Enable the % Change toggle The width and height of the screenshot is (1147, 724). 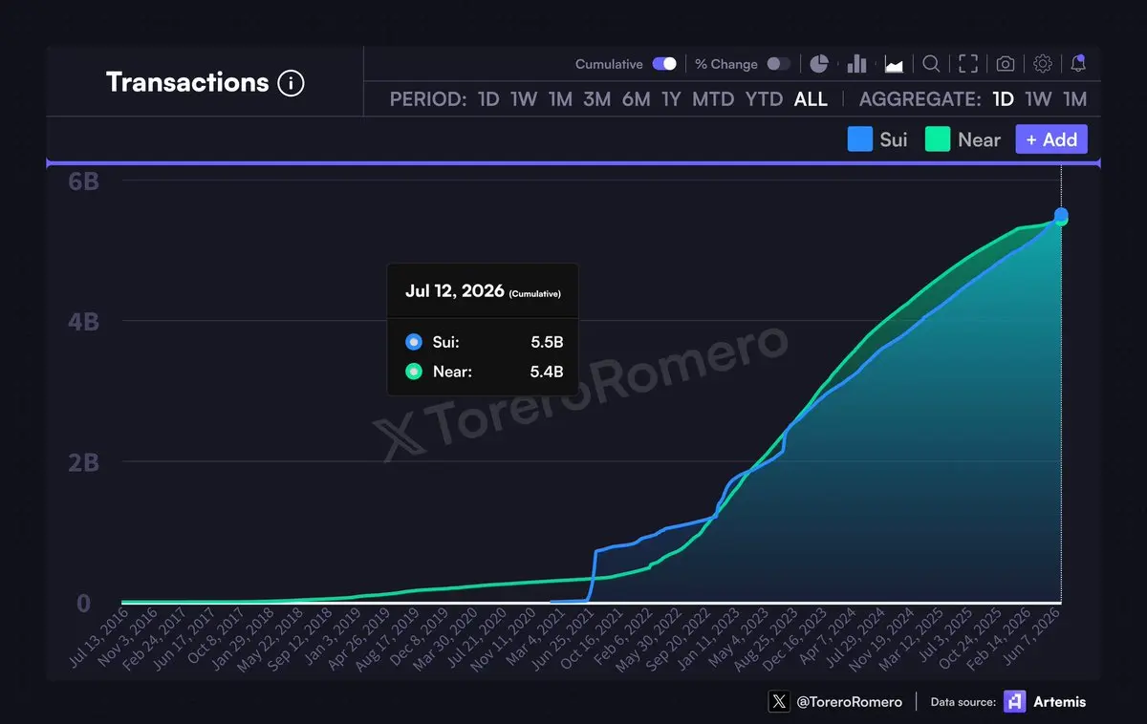click(x=779, y=64)
